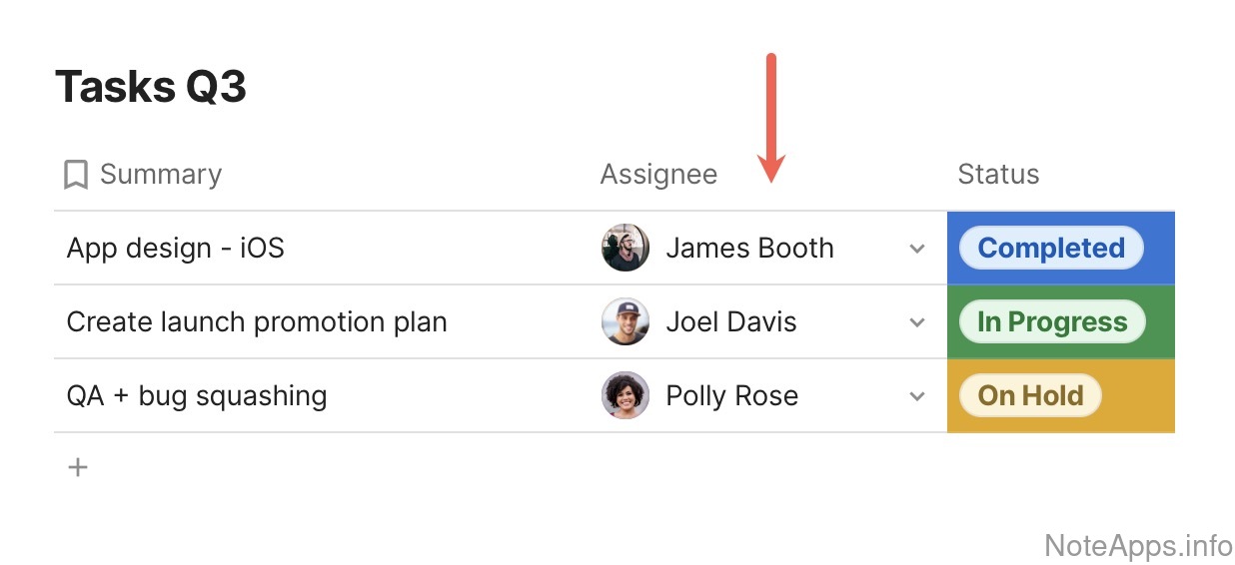Open the App design - iOS task
Image resolution: width=1235 pixels, height=565 pixels.
pos(175,248)
